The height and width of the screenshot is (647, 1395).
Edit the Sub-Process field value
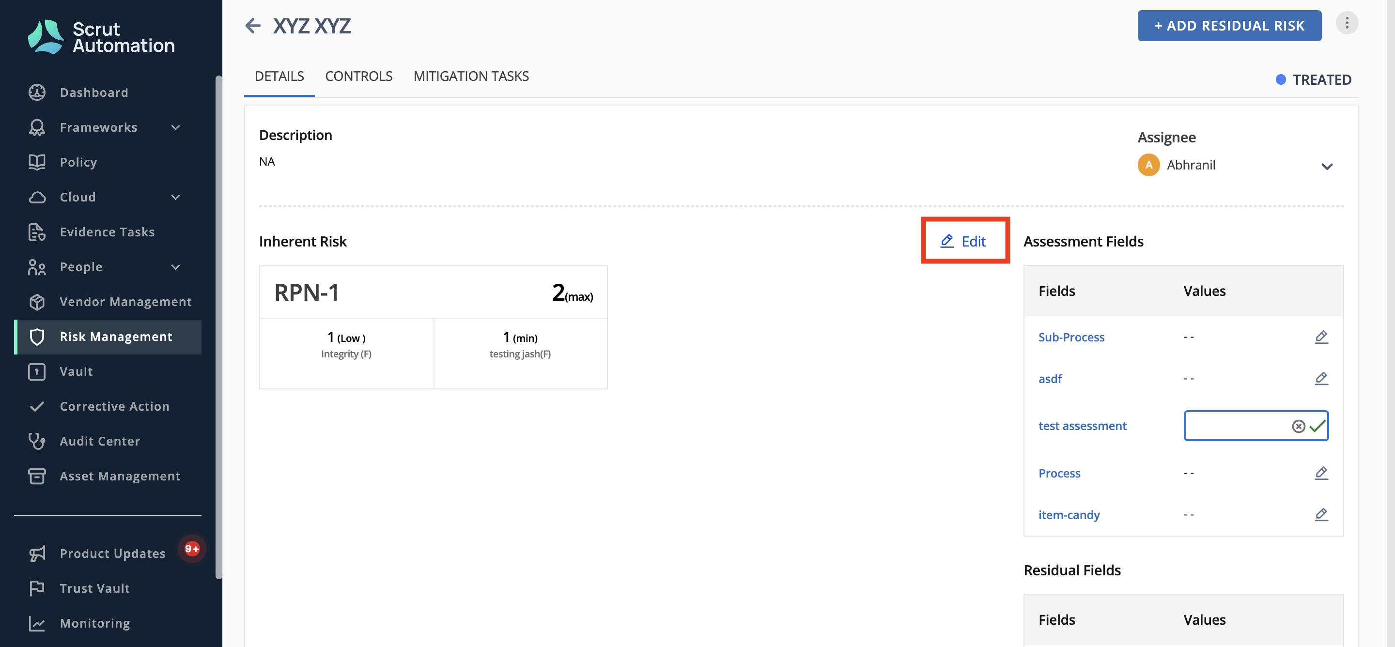tap(1321, 337)
